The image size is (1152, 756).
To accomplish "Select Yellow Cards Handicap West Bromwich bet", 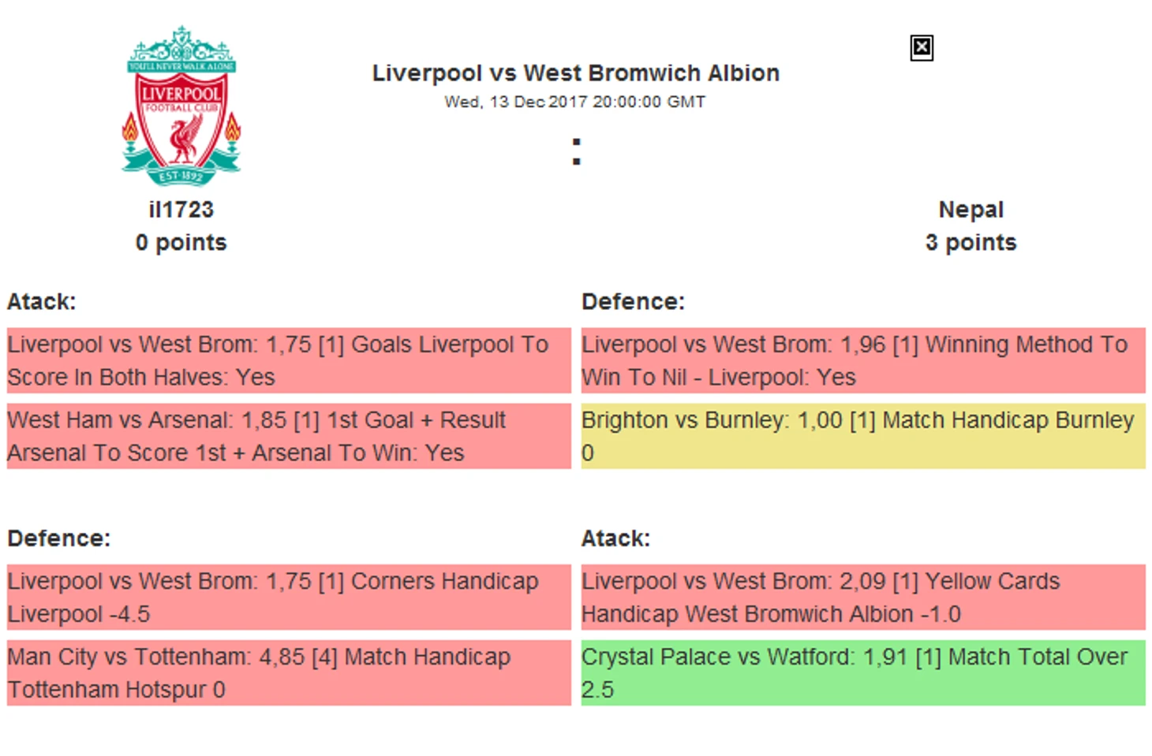I will (x=863, y=598).
